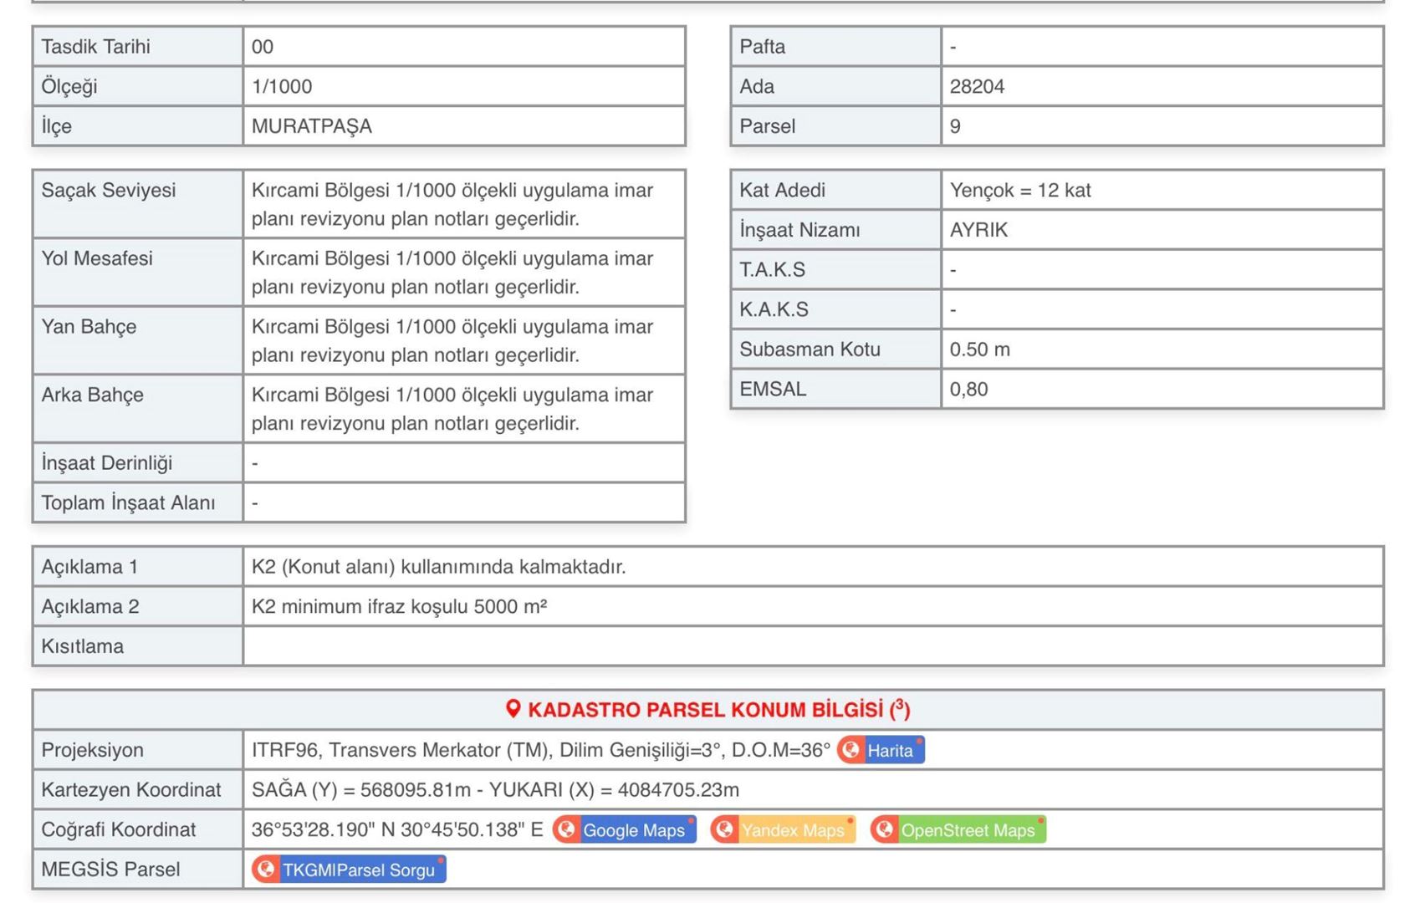Click the globe icon on the Harita button

click(850, 750)
